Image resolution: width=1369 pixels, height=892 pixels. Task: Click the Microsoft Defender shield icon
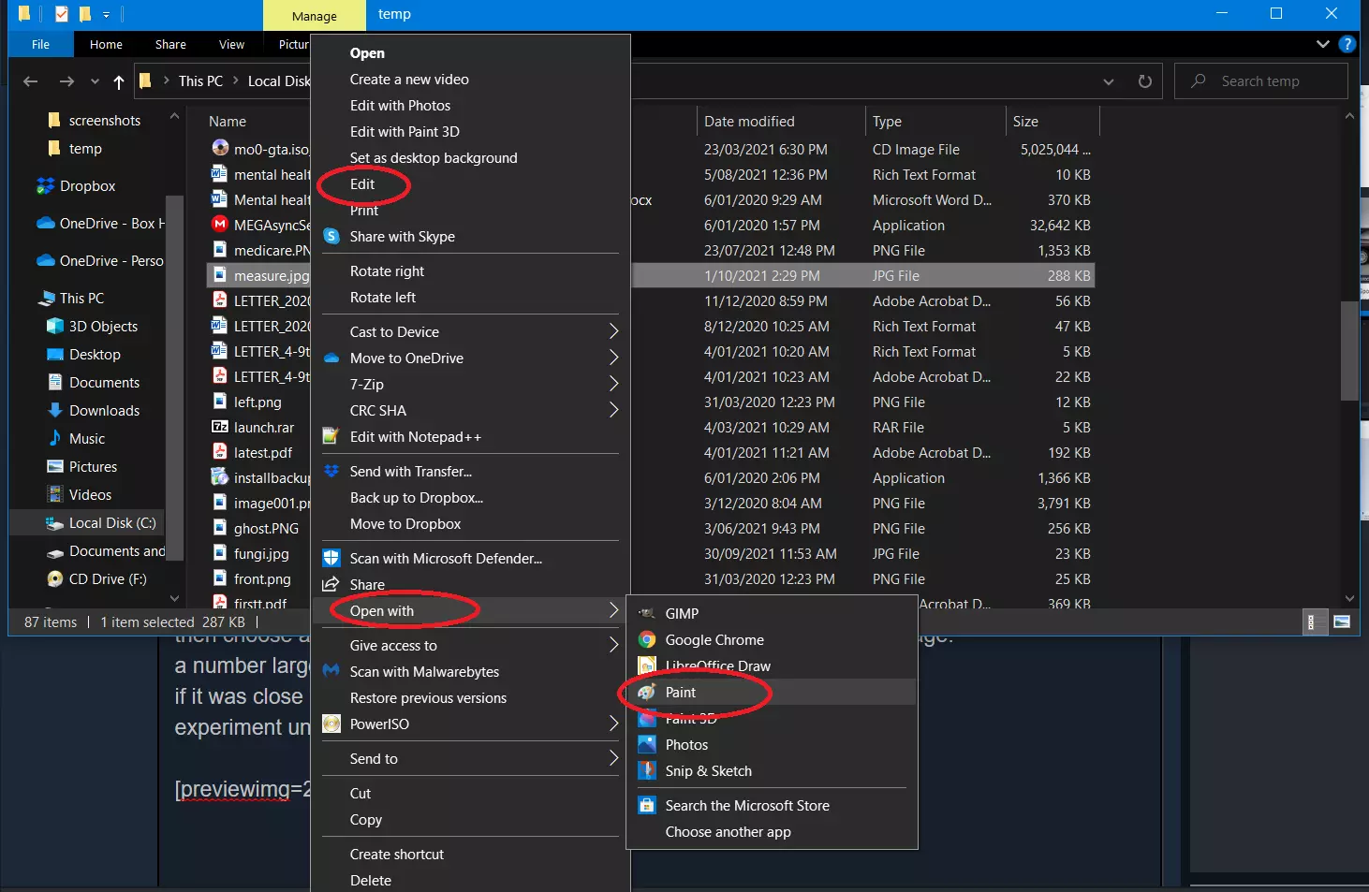tap(331, 558)
